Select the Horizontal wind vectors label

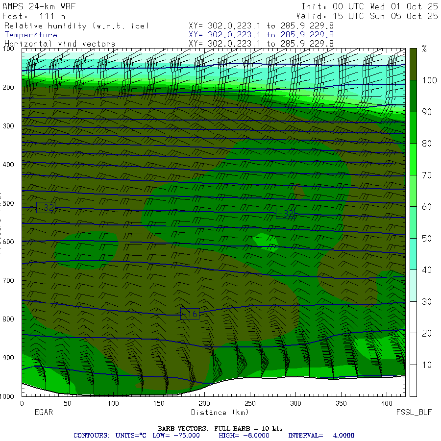point(60,44)
